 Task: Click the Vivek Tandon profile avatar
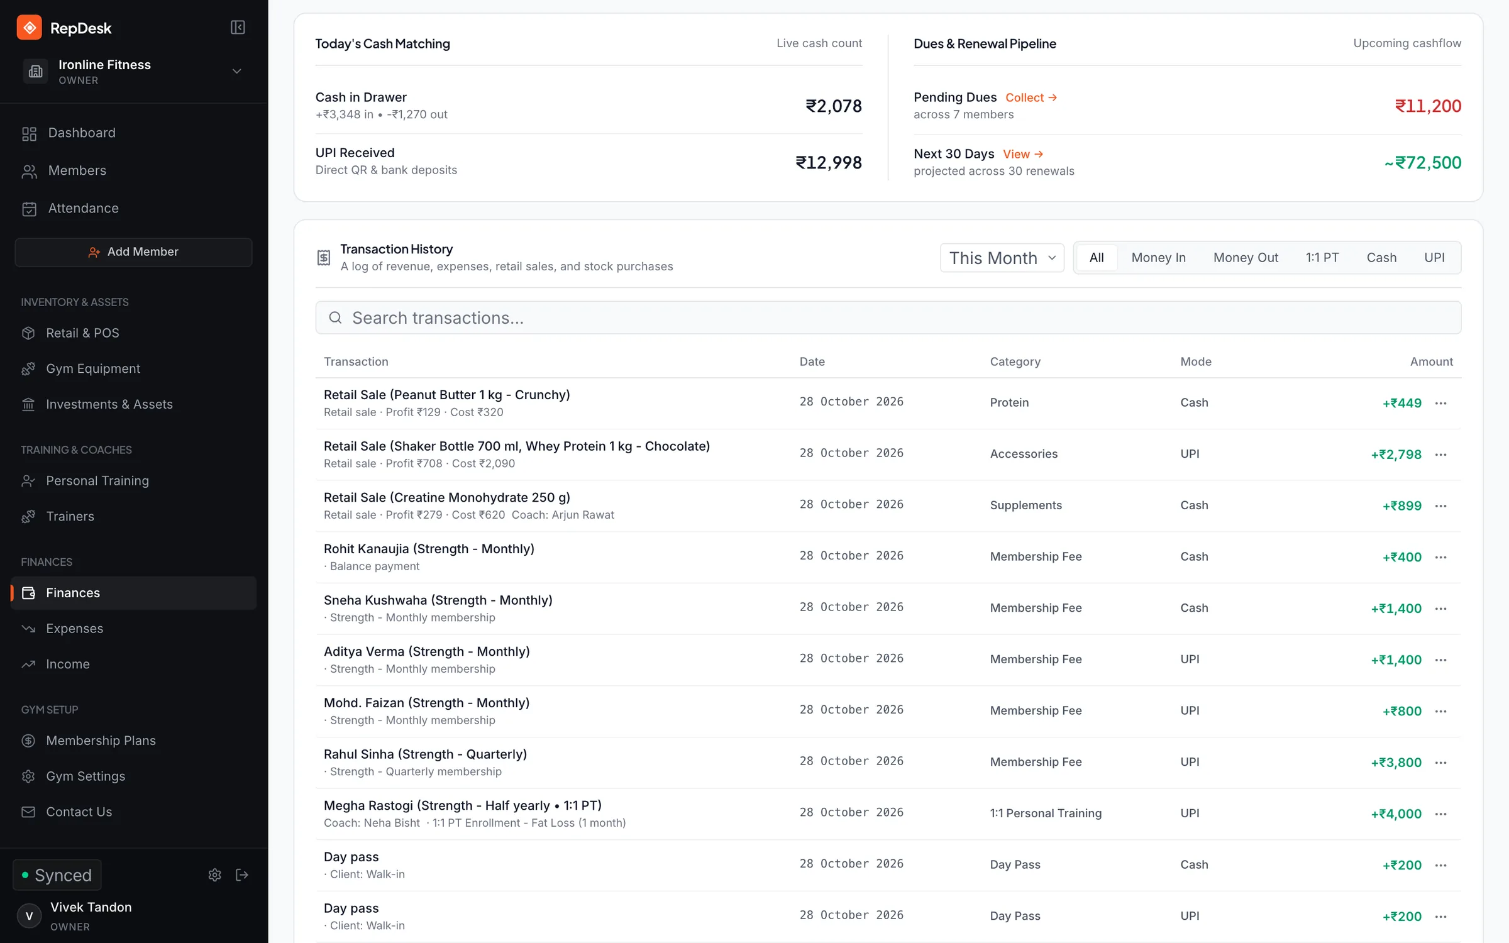pos(29,916)
